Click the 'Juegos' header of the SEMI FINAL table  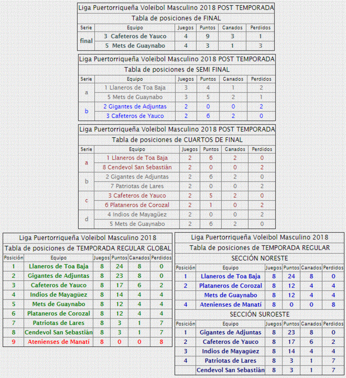[186, 79]
